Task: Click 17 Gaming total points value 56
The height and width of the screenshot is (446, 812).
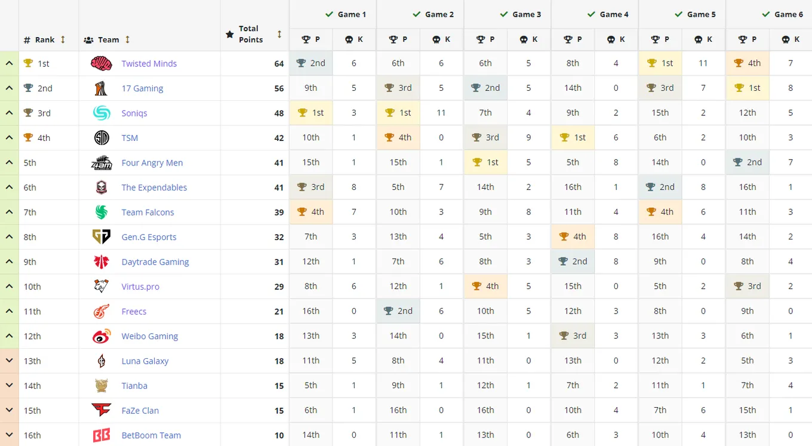Action: (x=279, y=88)
